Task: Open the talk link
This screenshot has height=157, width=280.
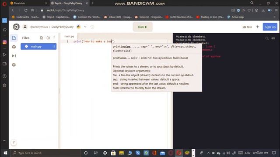Action: [x=247, y=27]
